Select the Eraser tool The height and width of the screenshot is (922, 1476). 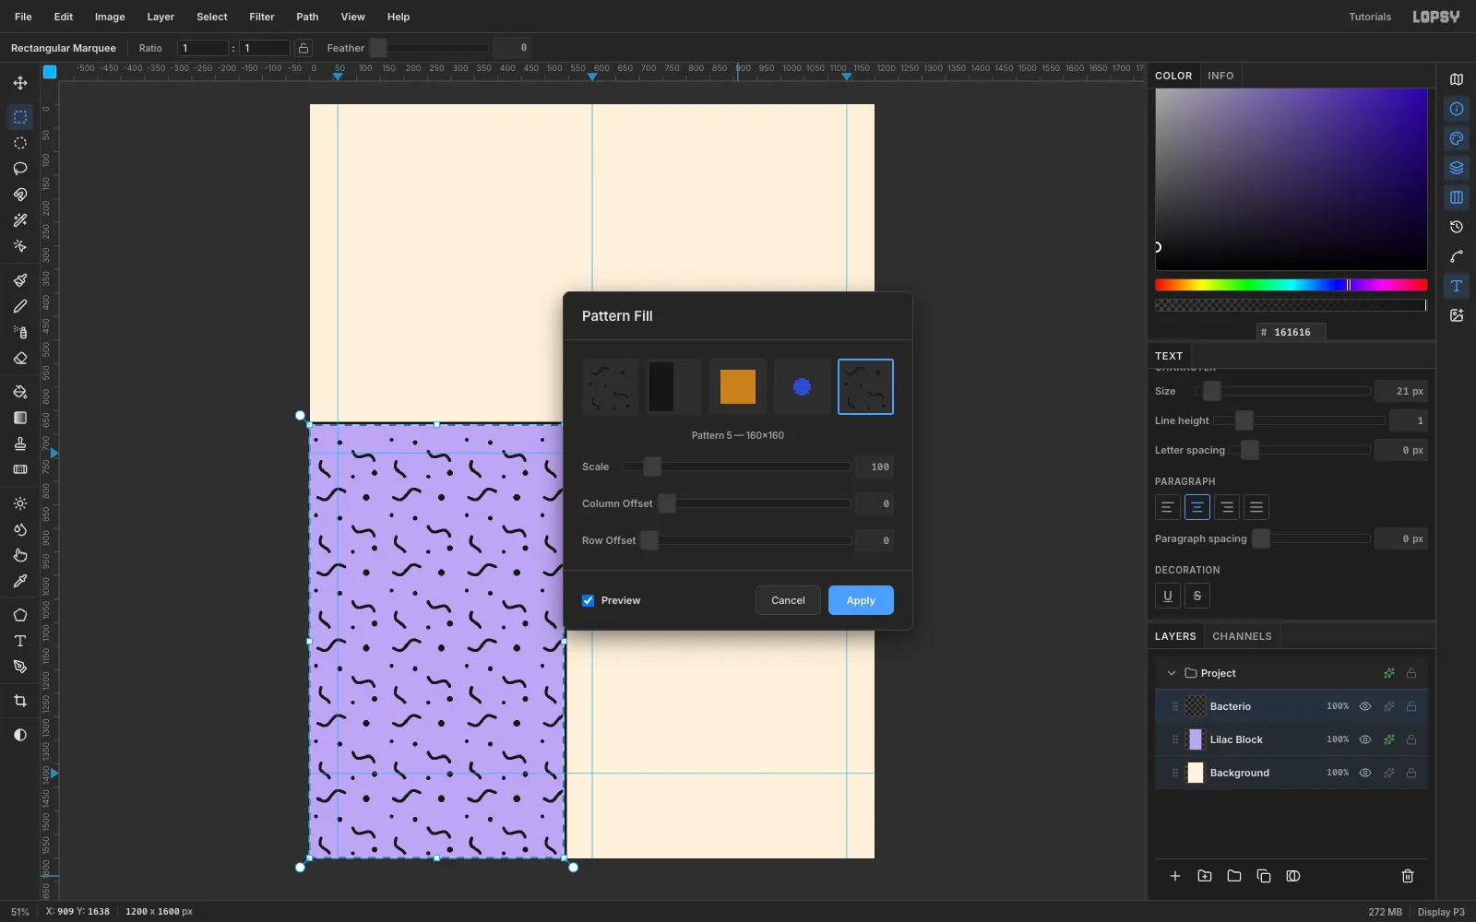(x=20, y=358)
